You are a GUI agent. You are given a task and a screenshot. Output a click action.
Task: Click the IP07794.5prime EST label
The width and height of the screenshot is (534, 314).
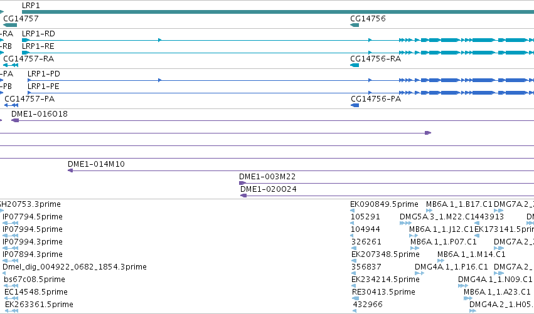point(33,217)
